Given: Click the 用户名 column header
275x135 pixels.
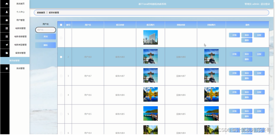Looking at the screenshot, I should (x=88, y=25).
